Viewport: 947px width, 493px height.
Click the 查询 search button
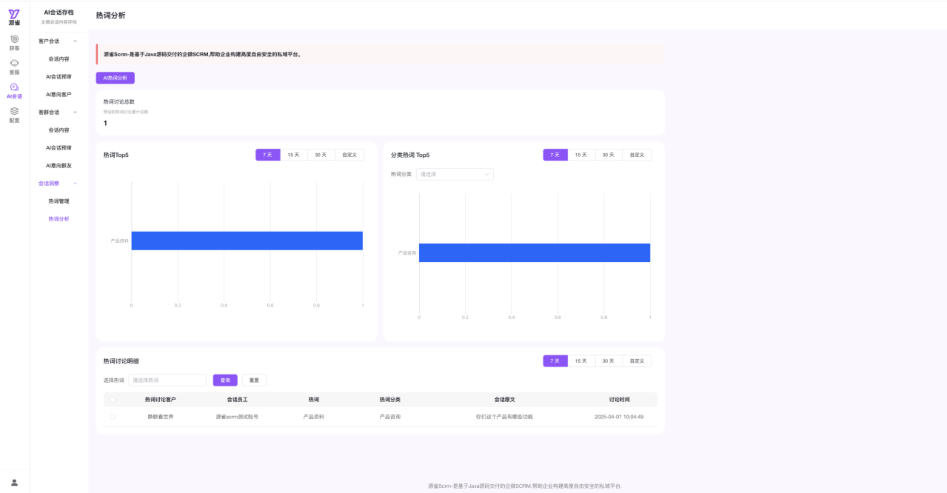pyautogui.click(x=225, y=380)
